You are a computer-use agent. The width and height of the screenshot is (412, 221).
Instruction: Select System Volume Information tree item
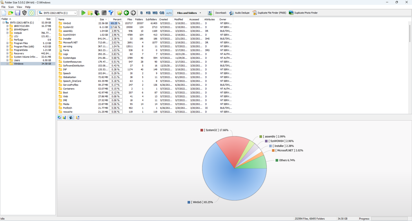pos(26,57)
